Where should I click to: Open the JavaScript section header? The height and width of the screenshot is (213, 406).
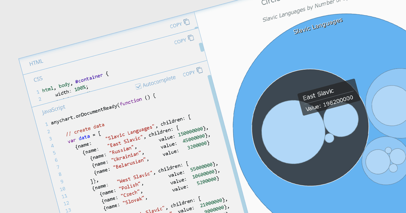53,109
